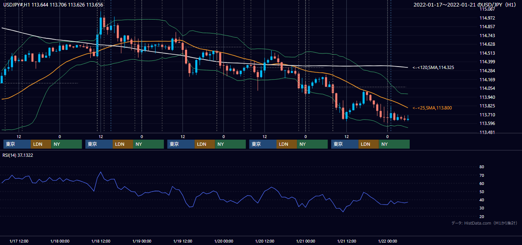Click RSI scale value 40
This screenshot has height=245, width=522.
coord(482,200)
